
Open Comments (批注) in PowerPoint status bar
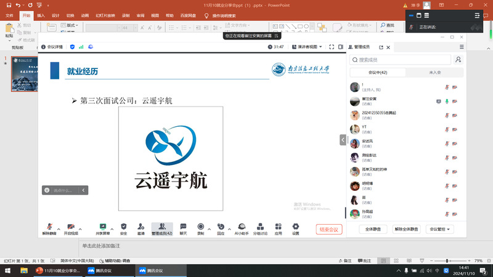365,260
